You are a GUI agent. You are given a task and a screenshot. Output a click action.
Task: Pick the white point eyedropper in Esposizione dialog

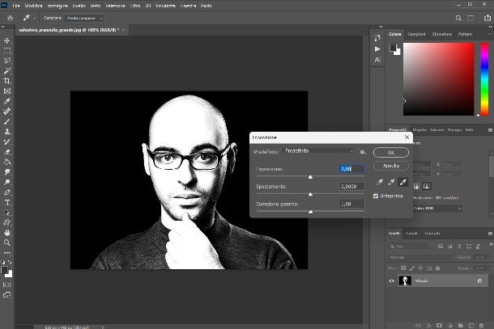click(403, 182)
